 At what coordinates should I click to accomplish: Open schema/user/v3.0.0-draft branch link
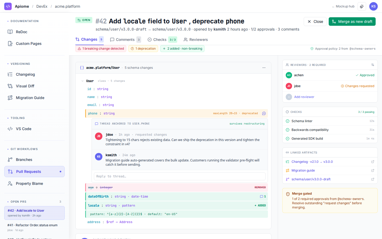tap(311, 179)
